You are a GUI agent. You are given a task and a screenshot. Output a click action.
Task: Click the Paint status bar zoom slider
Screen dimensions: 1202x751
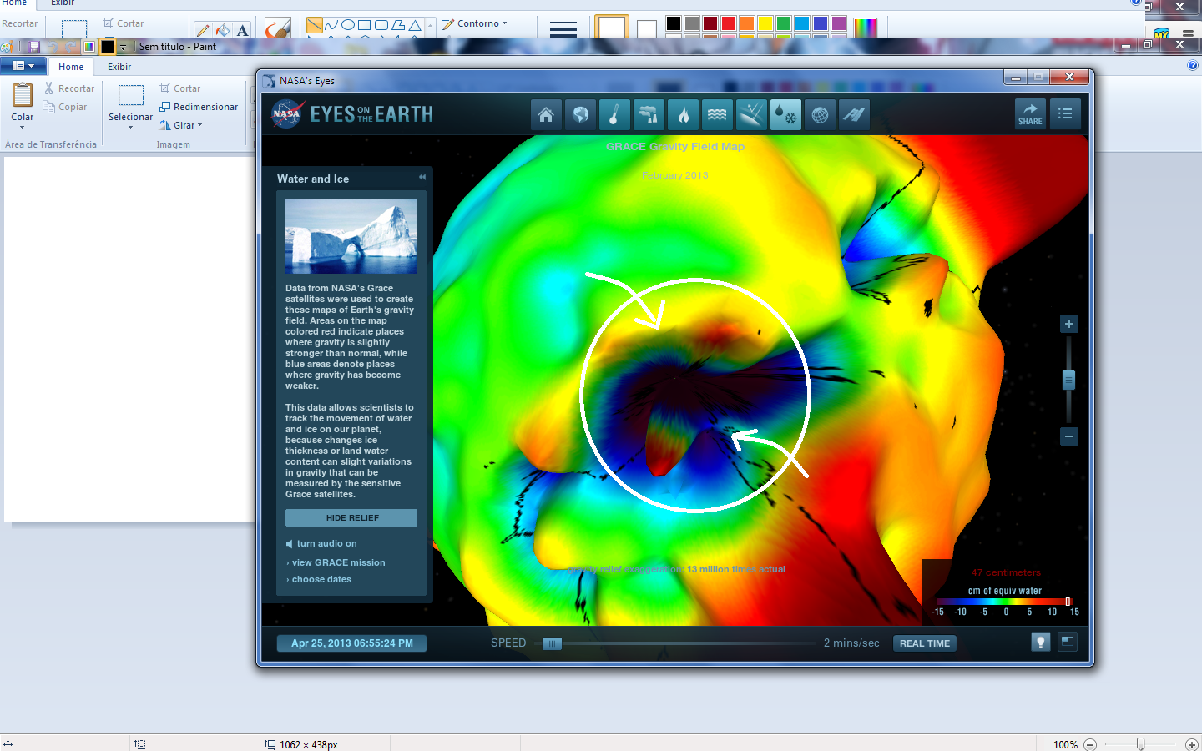tap(1140, 743)
